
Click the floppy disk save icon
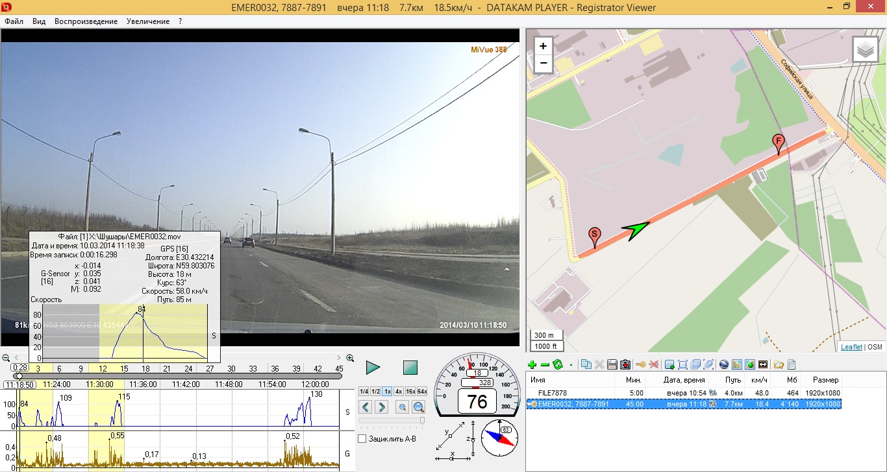tap(612, 364)
